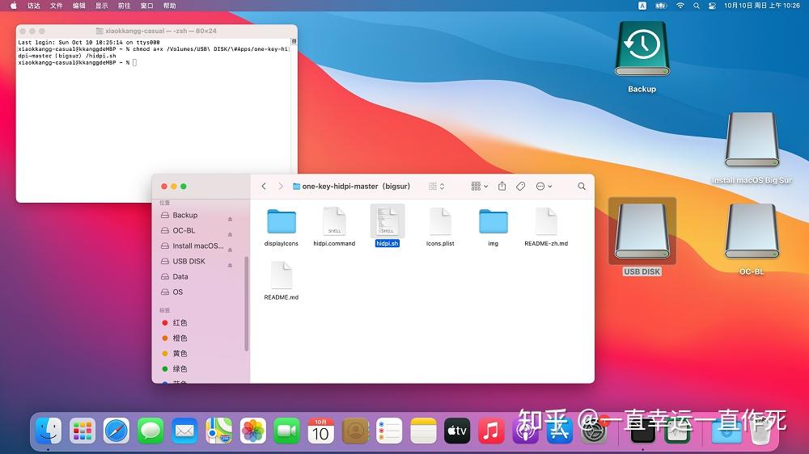Open Apple TV from the Dock
Image resolution: width=809 pixels, height=454 pixels.
457,431
